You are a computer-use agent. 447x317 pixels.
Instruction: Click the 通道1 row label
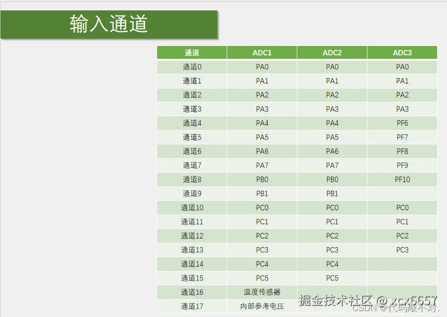[x=192, y=81]
